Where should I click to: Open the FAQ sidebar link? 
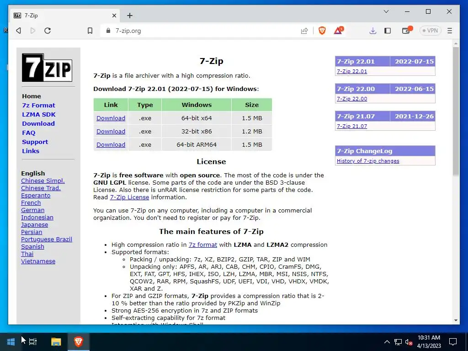(x=29, y=133)
